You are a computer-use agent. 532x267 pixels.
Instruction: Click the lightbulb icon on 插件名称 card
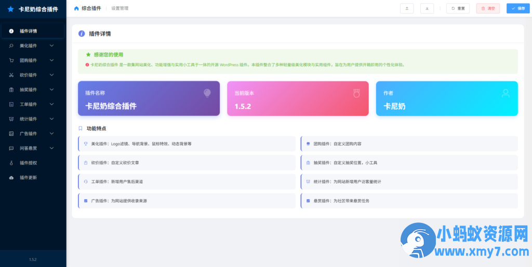click(207, 93)
